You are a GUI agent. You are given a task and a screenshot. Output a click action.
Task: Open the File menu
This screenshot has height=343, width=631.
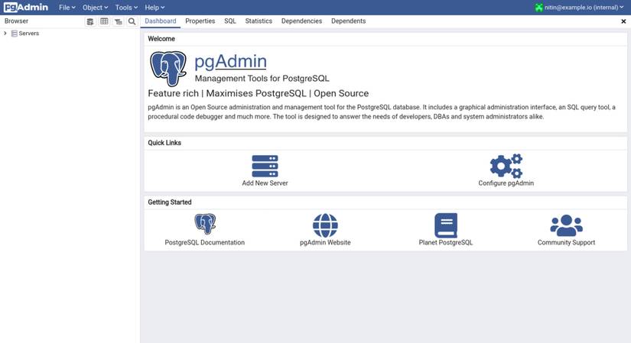tap(67, 7)
